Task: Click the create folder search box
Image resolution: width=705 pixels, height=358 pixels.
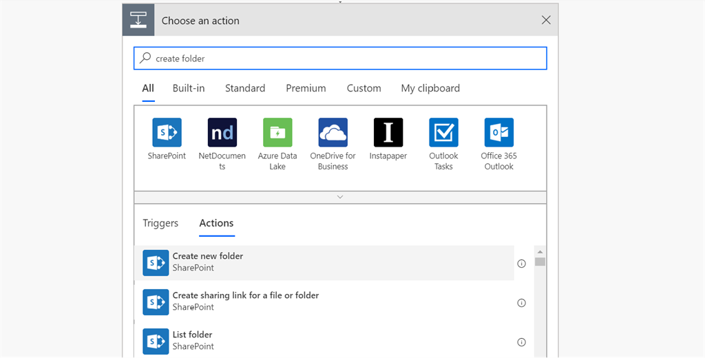Action: (340, 59)
